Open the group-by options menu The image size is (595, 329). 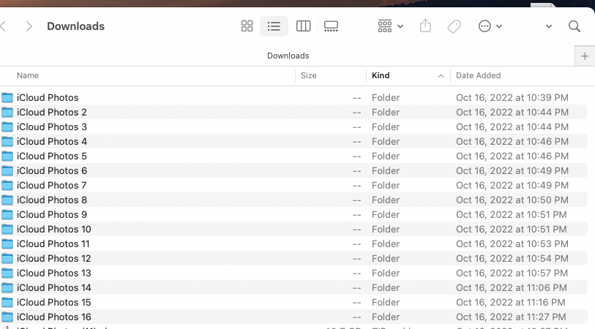click(391, 26)
